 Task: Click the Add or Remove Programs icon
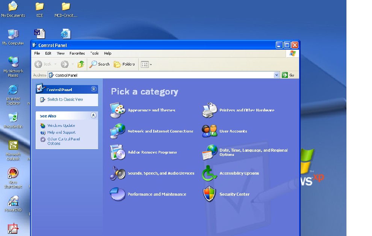118,152
